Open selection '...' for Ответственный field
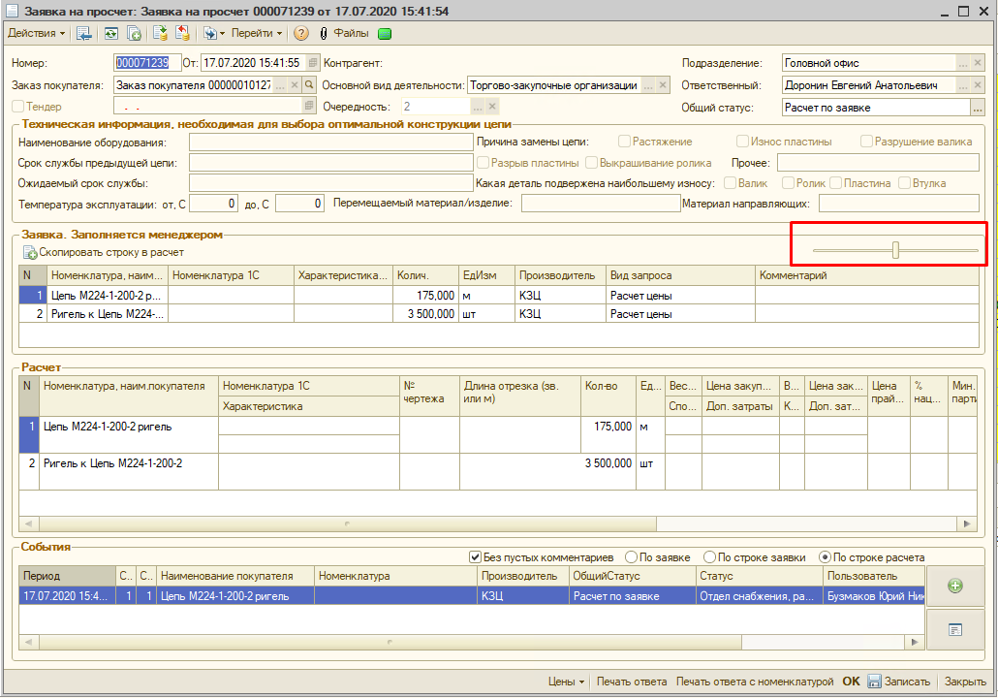Image resolution: width=998 pixels, height=698 pixels. pos(963,84)
